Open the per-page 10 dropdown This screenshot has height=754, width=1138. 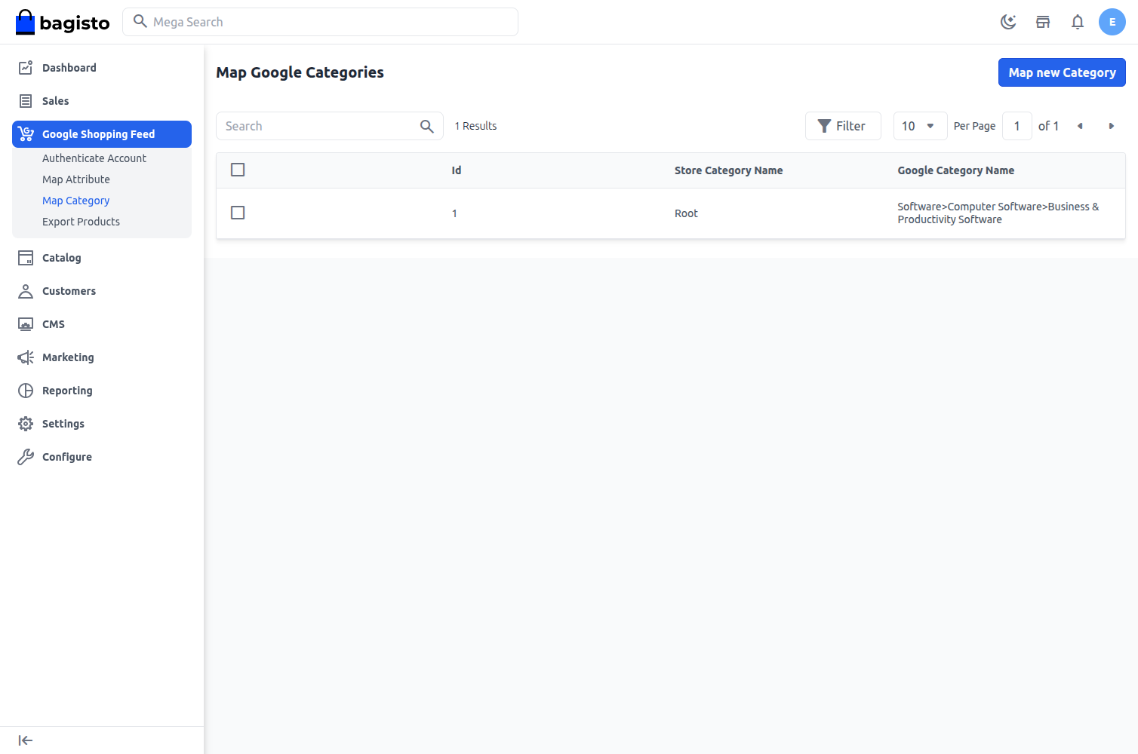tap(920, 126)
